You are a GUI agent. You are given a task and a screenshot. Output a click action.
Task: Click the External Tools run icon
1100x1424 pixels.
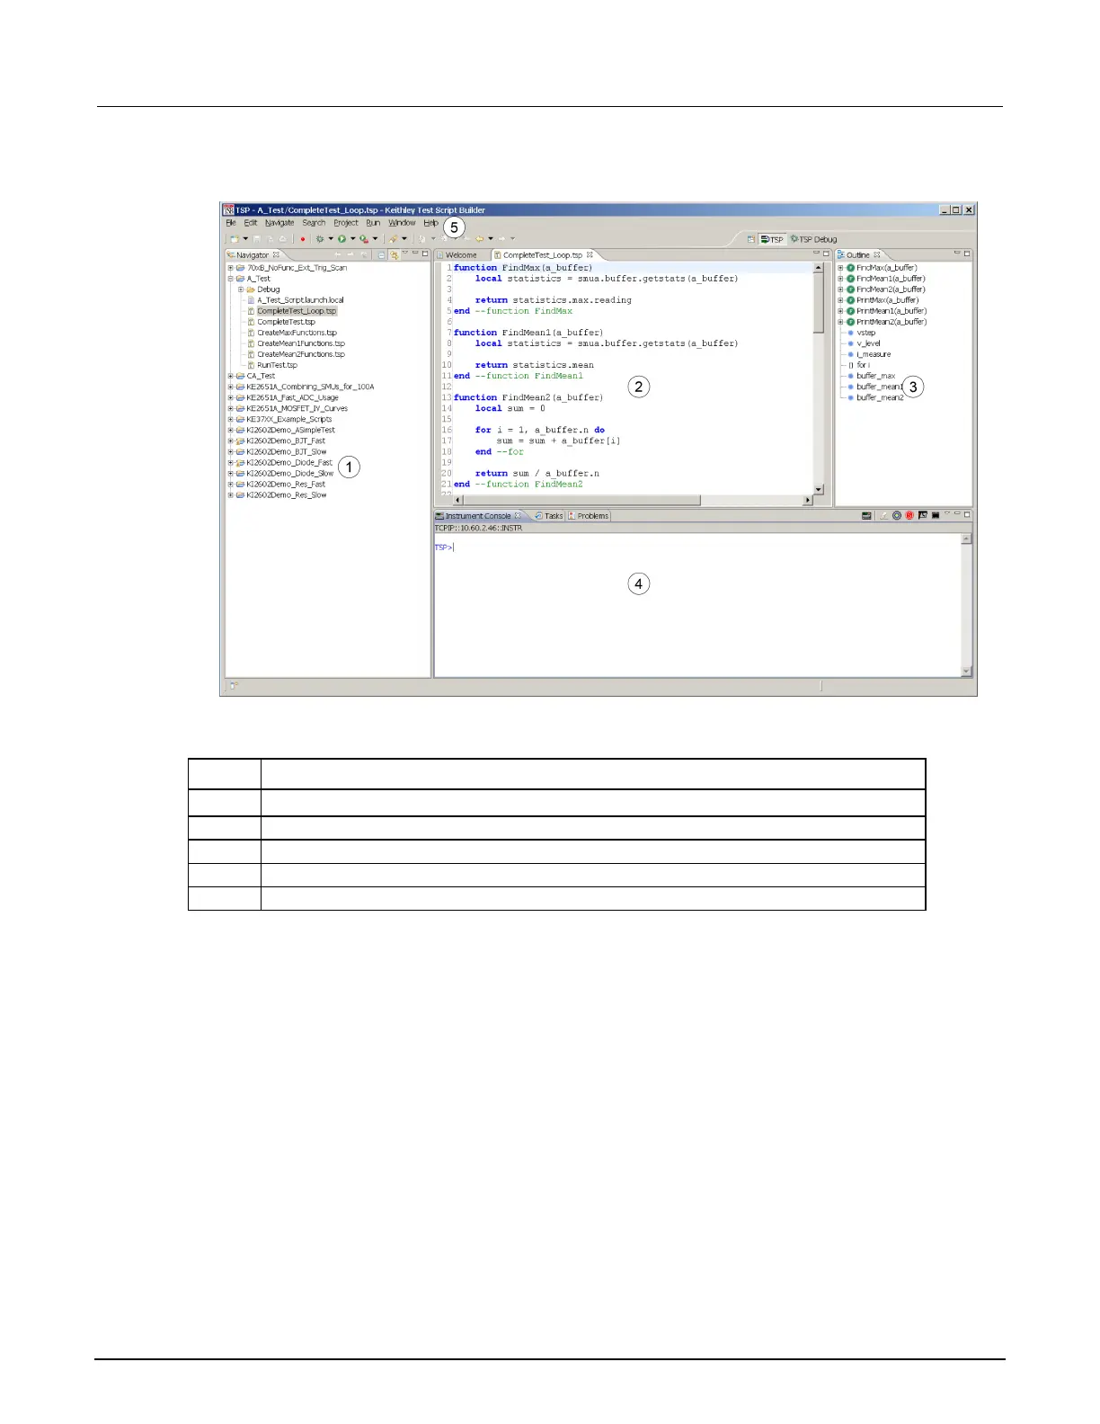pyautogui.click(x=364, y=239)
